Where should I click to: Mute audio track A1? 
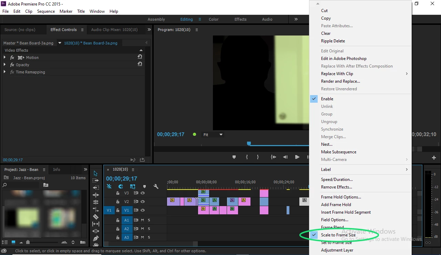[142, 220]
